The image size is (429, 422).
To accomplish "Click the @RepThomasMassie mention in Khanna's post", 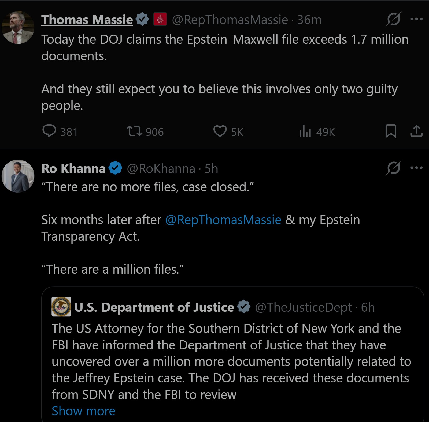I will click(223, 220).
